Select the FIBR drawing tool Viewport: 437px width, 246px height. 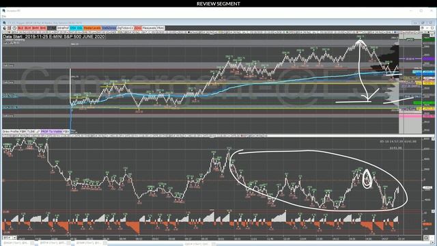(23, 131)
